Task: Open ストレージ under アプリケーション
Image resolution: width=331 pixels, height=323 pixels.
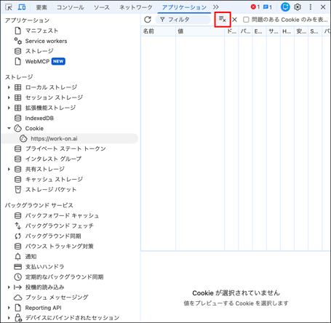Action: tap(39, 51)
